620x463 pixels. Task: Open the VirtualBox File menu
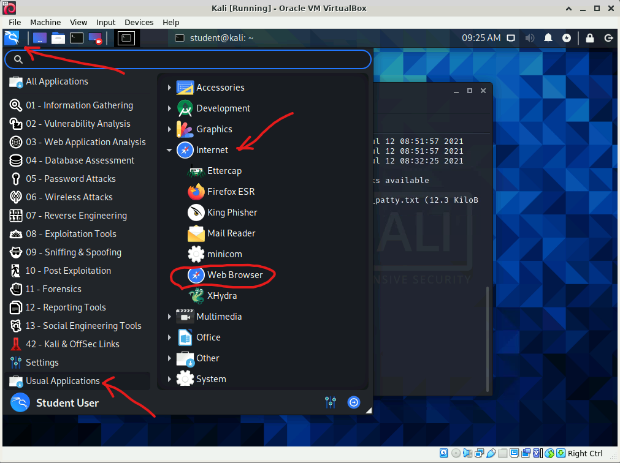pyautogui.click(x=15, y=23)
